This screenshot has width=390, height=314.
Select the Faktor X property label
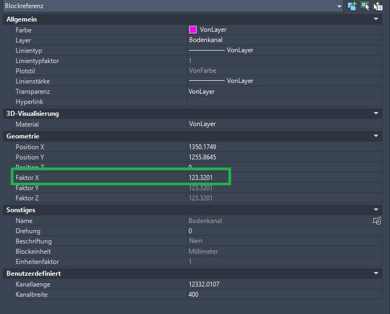(27, 178)
